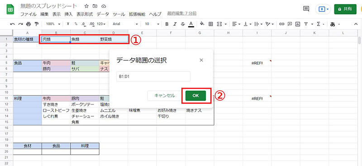This screenshot has width=362, height=166.
Task: Open the 表示形式 menu
Action: [85, 14]
